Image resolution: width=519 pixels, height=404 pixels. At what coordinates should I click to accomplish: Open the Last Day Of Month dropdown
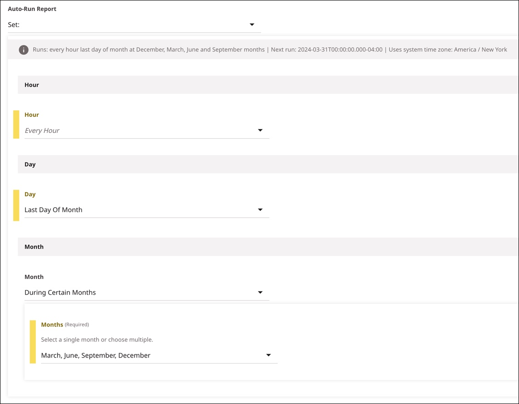coord(146,210)
